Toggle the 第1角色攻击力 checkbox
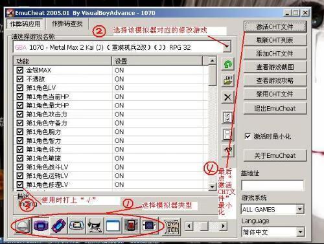The height and width of the screenshot is (244, 324). coord(20,114)
